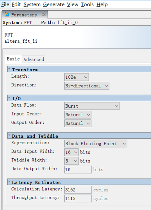Collapse the Latency Estimates section

(9, 182)
